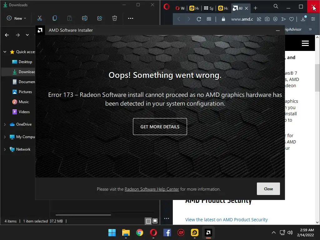
Task: Show hidden system tray icons
Action: [274, 232]
